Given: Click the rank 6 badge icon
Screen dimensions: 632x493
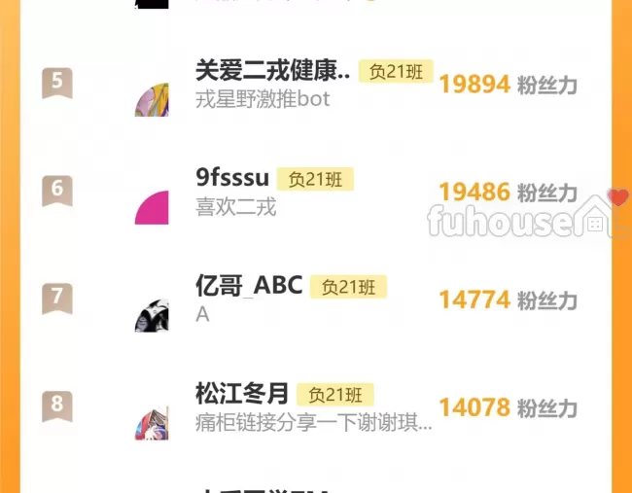Looking at the screenshot, I should [57, 191].
